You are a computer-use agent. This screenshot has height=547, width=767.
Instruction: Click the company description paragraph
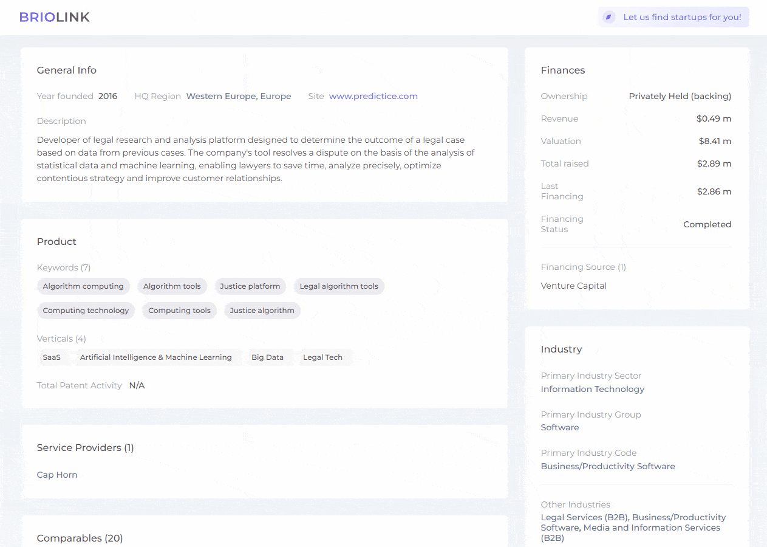pos(256,159)
